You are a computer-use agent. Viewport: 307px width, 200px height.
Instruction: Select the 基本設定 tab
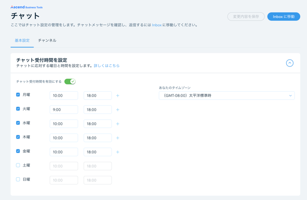[22, 40]
